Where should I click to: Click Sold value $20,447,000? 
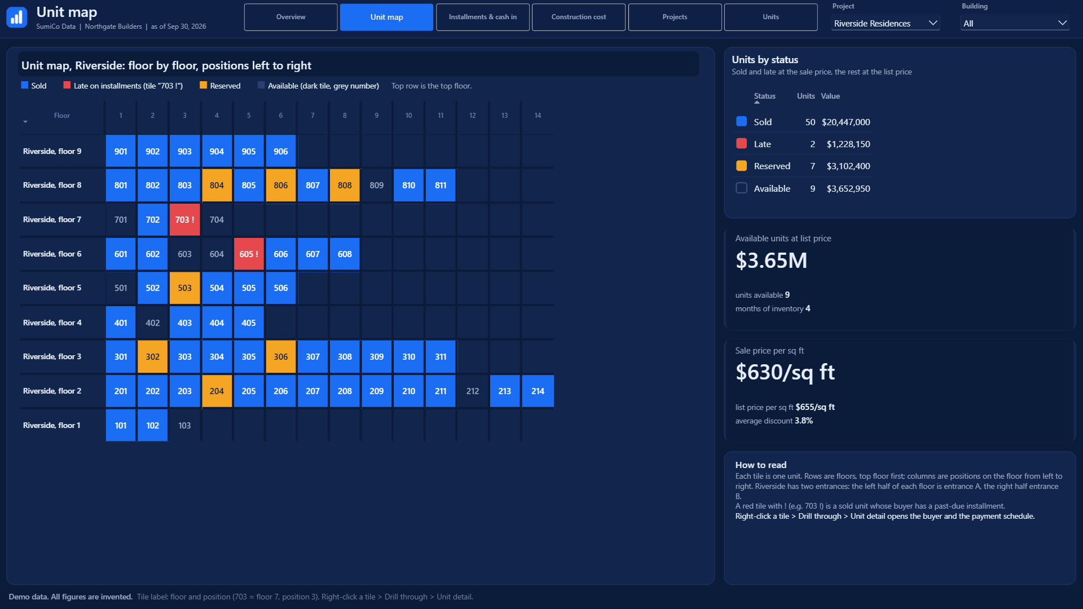tap(846, 122)
